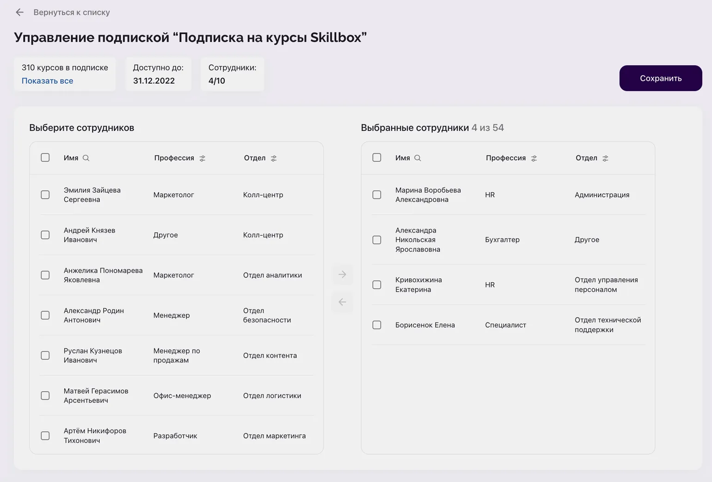Move employees right with arrow button
Screen dimensions: 712x482
pyautogui.click(x=342, y=275)
